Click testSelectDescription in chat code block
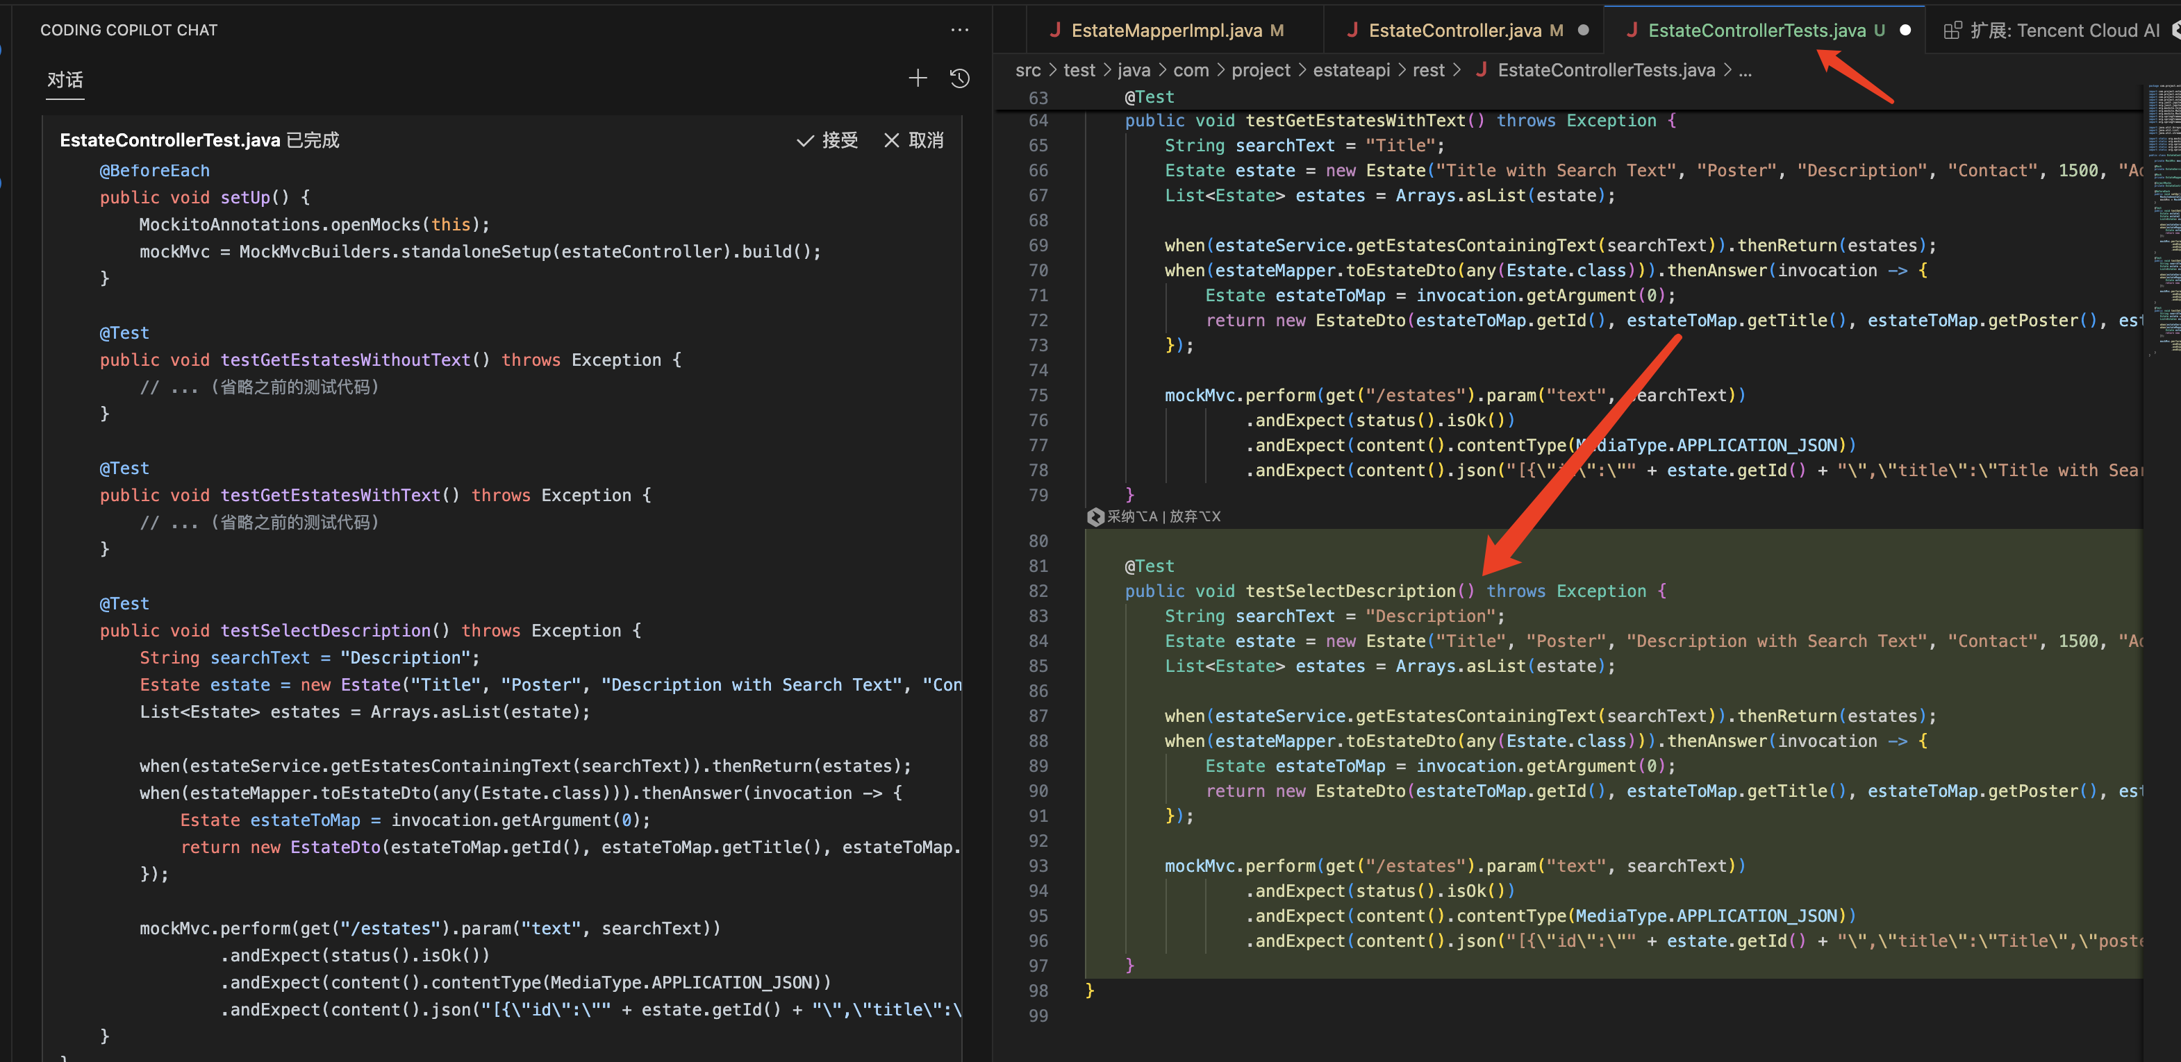 (x=325, y=631)
